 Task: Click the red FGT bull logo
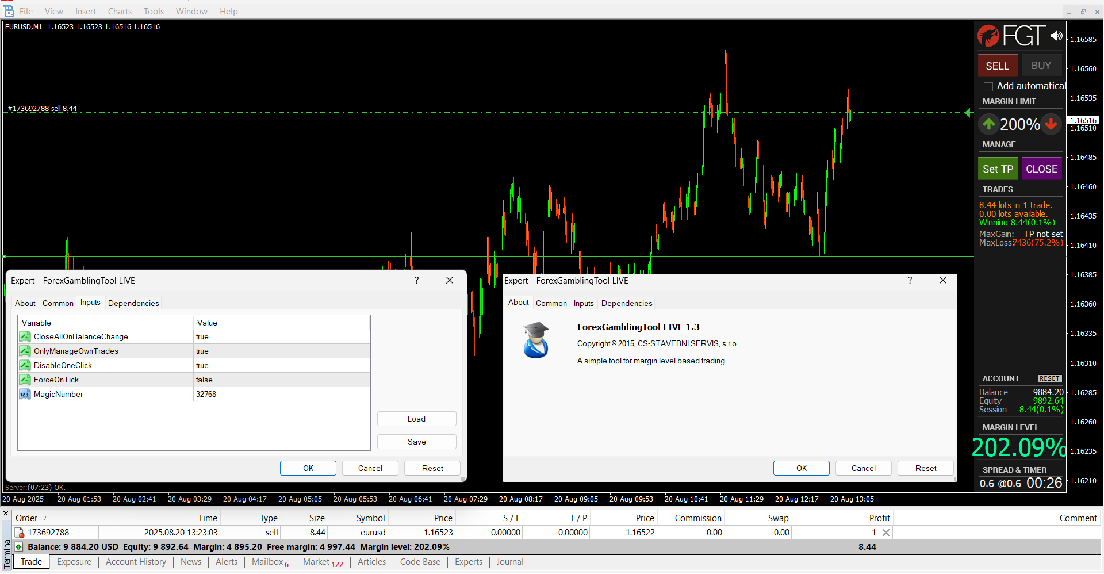(988, 36)
